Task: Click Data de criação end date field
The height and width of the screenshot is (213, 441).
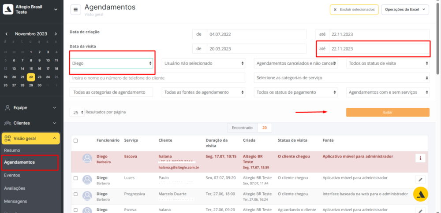Action: pos(379,34)
